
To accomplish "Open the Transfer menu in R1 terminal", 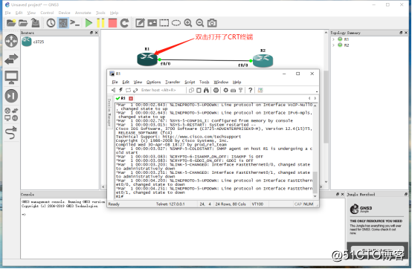I will [173, 82].
